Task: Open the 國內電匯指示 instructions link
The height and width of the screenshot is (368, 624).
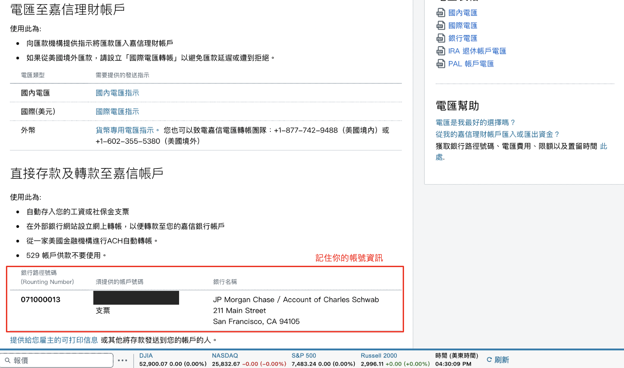Action: tap(117, 93)
